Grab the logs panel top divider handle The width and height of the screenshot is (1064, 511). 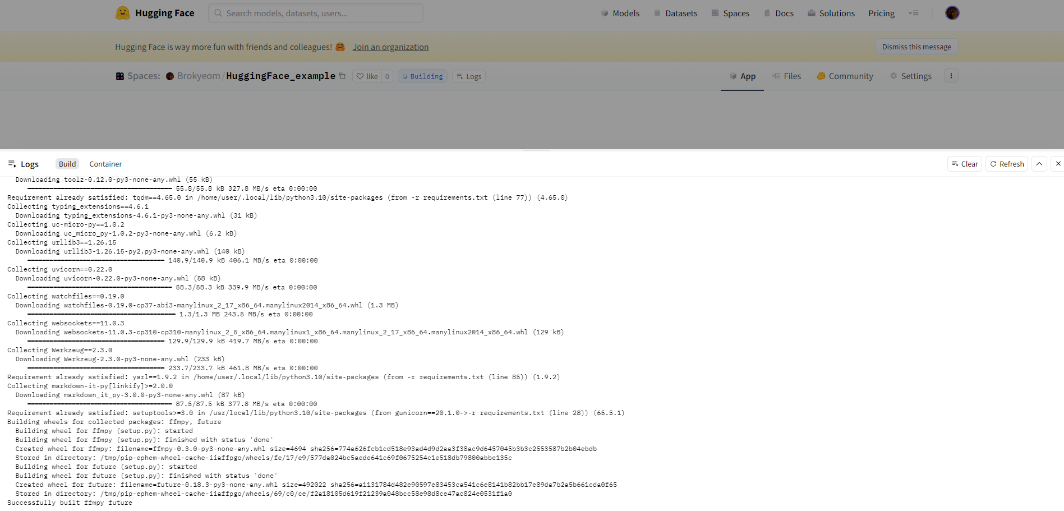pyautogui.click(x=537, y=150)
